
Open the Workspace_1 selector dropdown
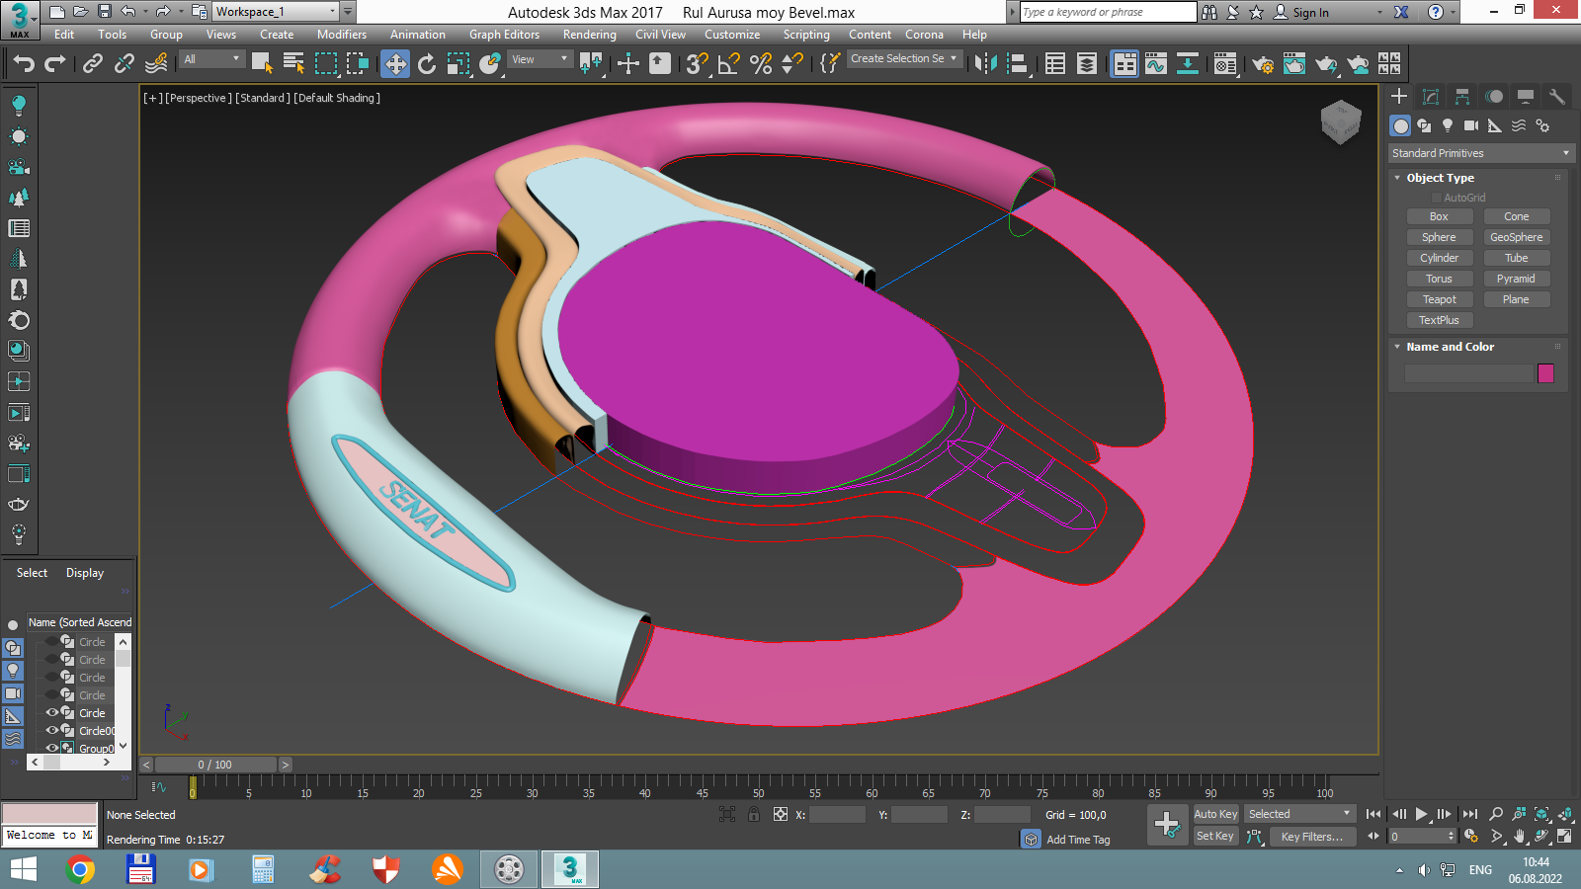tap(277, 12)
